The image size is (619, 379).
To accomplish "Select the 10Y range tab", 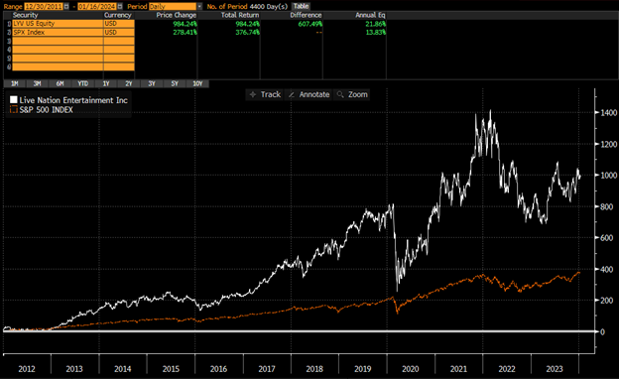I will coord(197,83).
